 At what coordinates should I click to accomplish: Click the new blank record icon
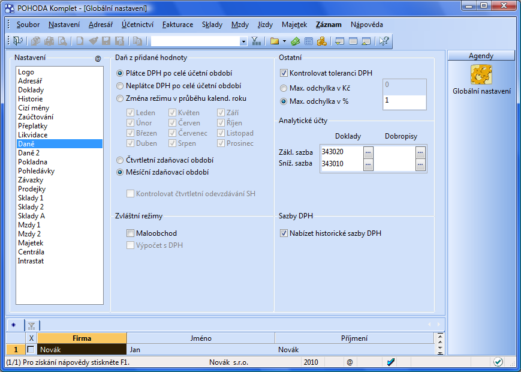tap(80, 41)
